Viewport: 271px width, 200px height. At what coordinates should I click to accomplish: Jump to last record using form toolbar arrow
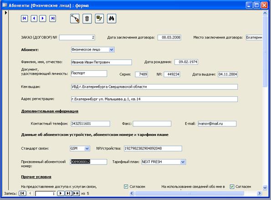click(x=52, y=19)
